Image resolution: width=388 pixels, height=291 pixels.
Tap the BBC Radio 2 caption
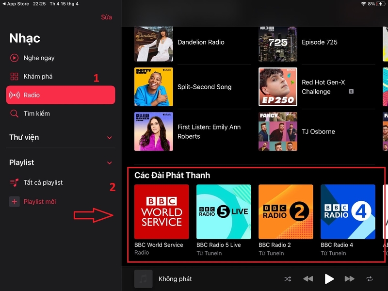pos(275,245)
